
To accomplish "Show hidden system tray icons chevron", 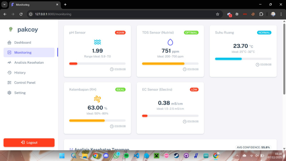I will coord(237,156).
